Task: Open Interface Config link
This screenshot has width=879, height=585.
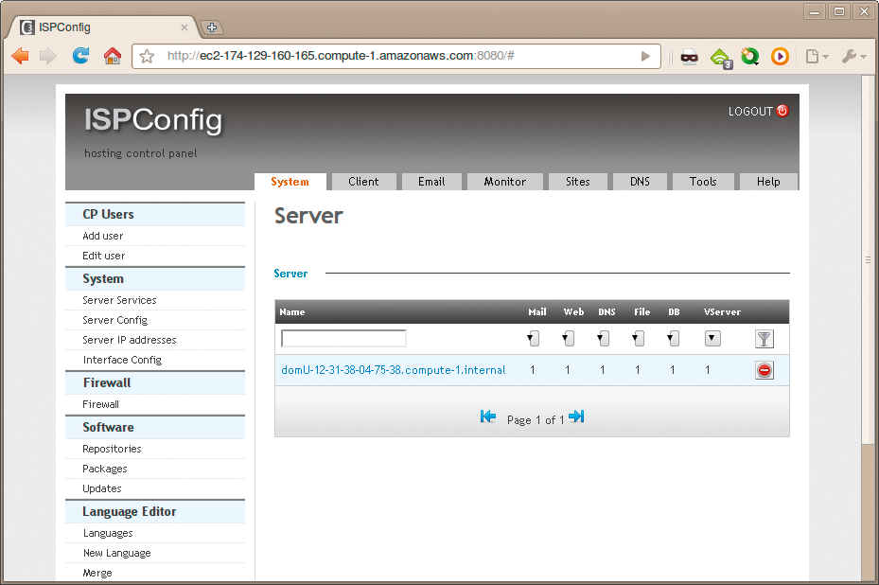Action: (x=122, y=360)
